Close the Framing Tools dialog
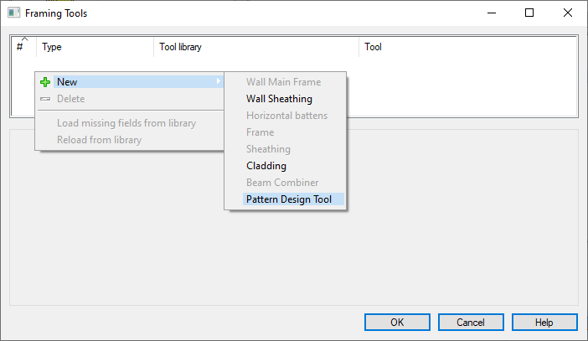This screenshot has width=588, height=341. coord(568,13)
